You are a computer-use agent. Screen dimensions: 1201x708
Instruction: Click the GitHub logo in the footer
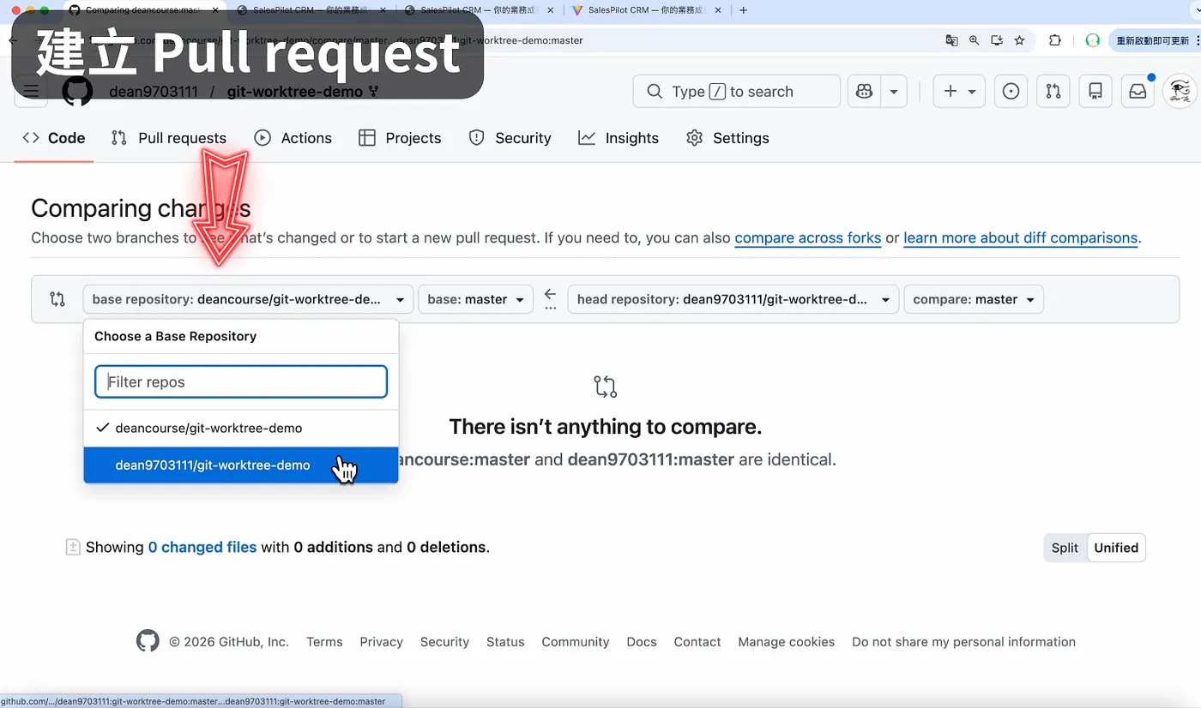(148, 641)
